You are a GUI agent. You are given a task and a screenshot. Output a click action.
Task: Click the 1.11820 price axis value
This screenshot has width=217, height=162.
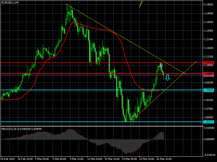[x=209, y=48]
